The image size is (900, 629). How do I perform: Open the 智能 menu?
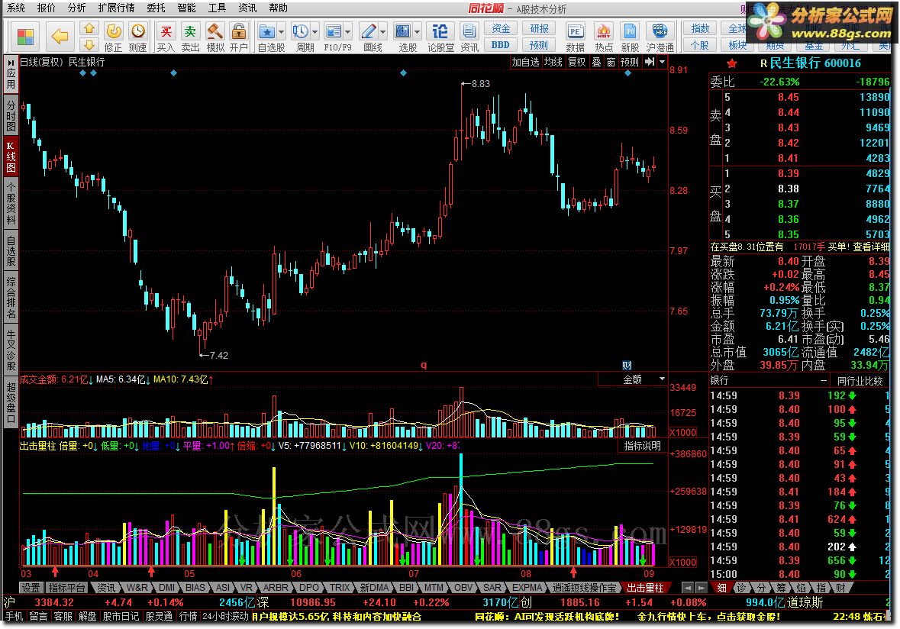click(x=186, y=8)
